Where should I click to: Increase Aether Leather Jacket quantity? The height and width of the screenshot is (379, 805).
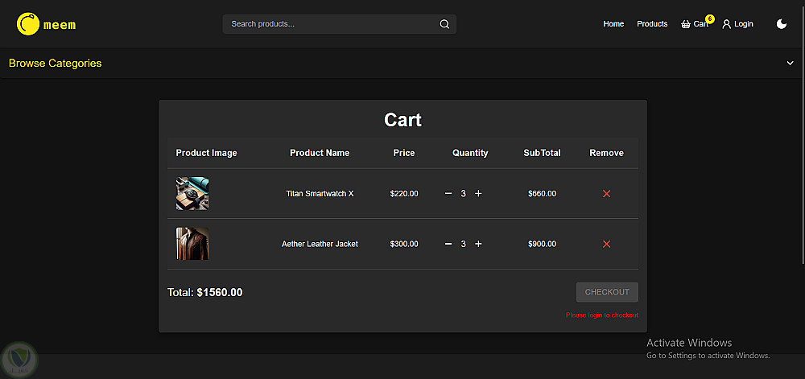click(x=478, y=244)
